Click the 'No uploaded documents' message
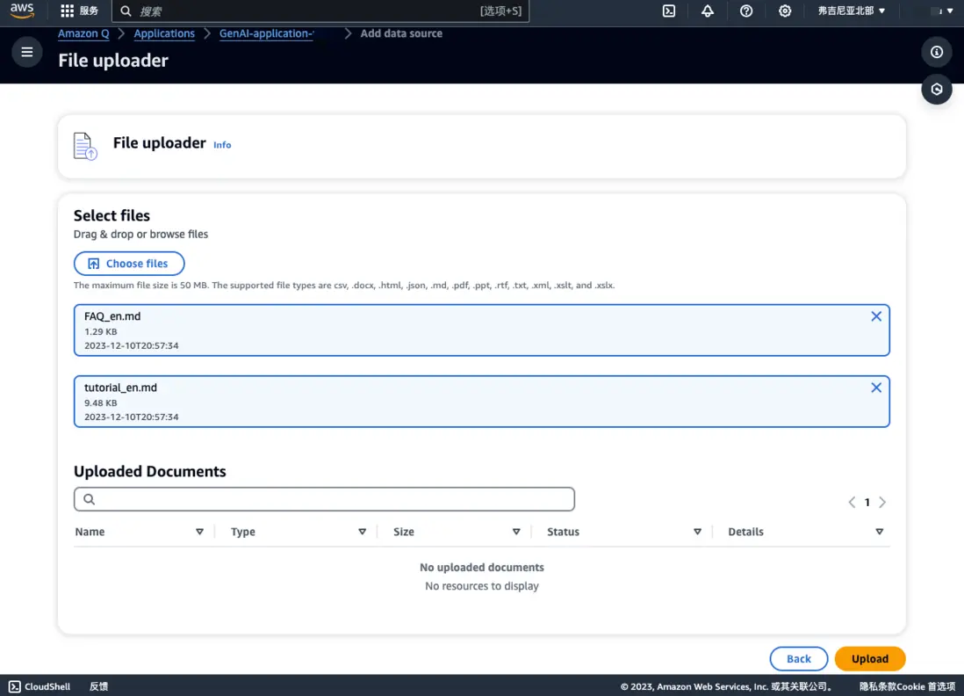The height and width of the screenshot is (696, 964). [481, 568]
